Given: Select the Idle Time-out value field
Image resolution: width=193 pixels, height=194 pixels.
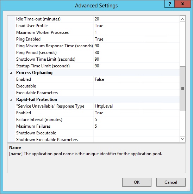Looking at the screenshot, I should [136, 19].
